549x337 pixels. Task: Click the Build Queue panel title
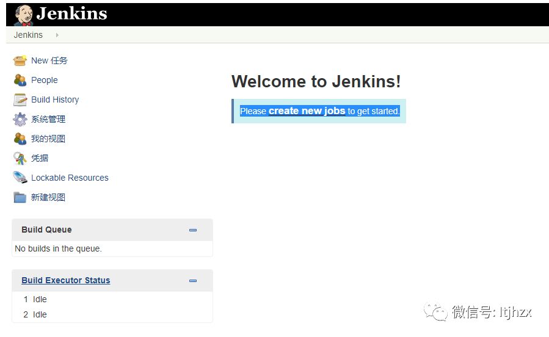[x=46, y=230]
